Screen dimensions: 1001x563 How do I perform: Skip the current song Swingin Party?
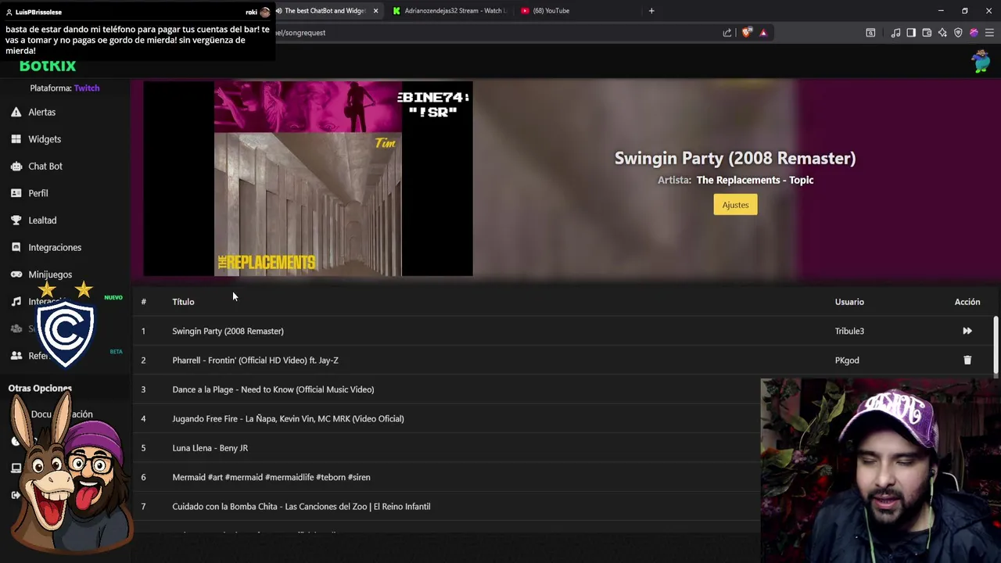click(x=967, y=331)
